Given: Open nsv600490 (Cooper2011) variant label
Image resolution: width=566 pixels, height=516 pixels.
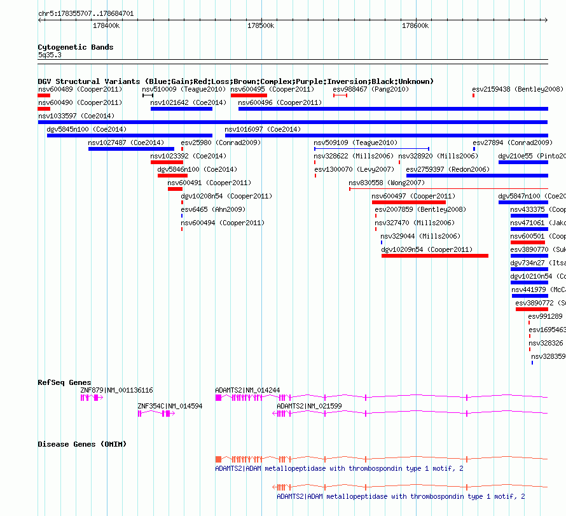Looking at the screenshot, I should click(x=80, y=102).
